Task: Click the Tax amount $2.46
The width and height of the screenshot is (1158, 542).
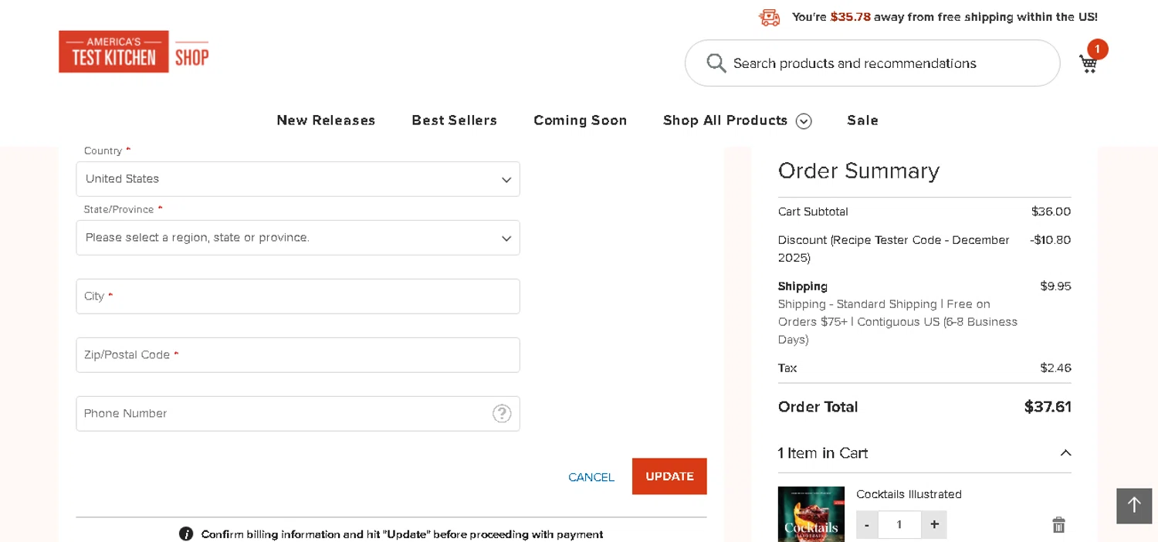Action: click(x=1055, y=368)
